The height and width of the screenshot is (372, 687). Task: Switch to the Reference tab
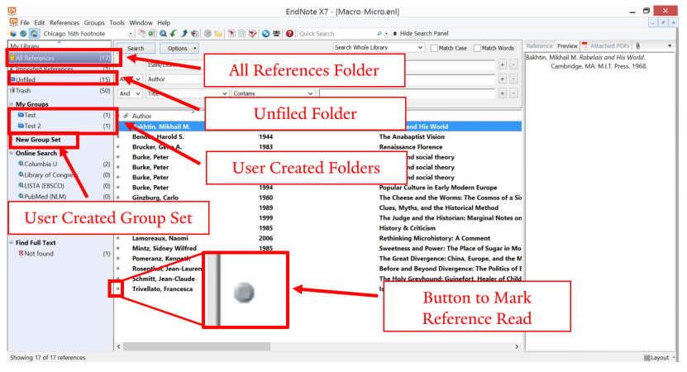coord(539,46)
